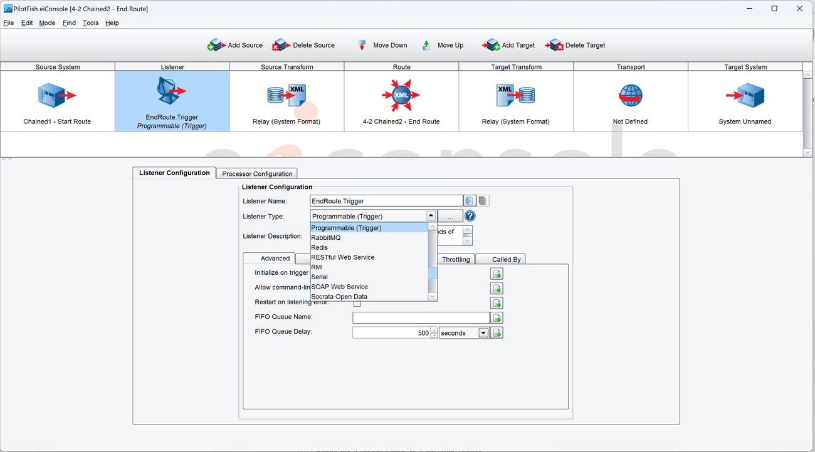
Task: Click the add-document icon beside FIFO Queue Delay
Action: [x=497, y=333]
